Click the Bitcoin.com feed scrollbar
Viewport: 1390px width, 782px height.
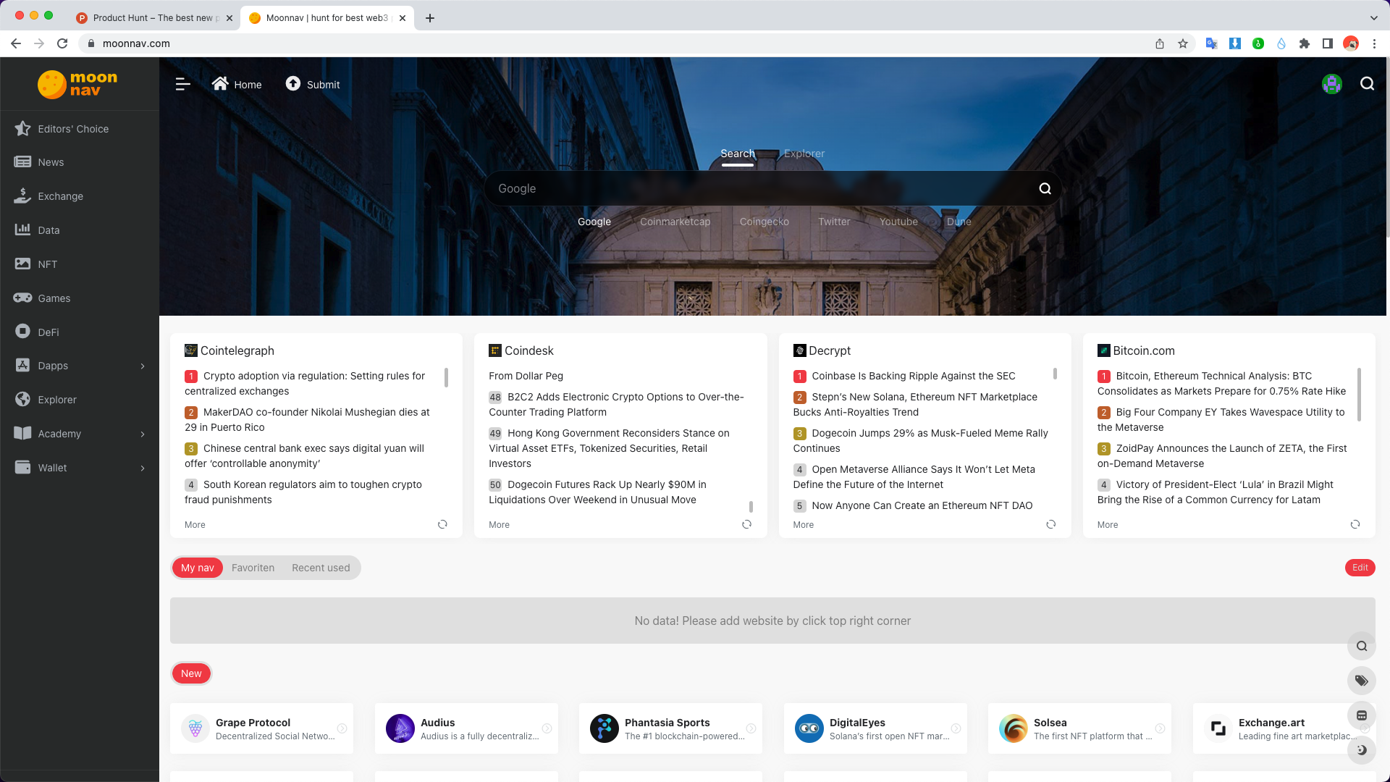tap(1359, 395)
